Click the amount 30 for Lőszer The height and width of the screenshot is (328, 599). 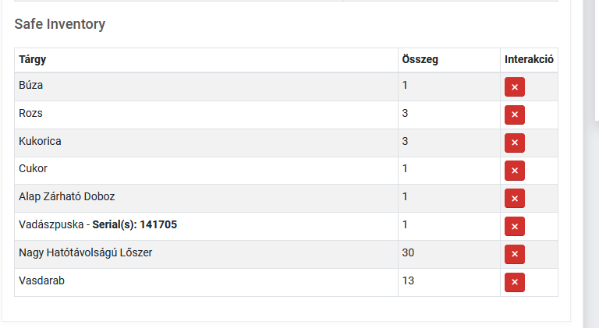coord(408,253)
